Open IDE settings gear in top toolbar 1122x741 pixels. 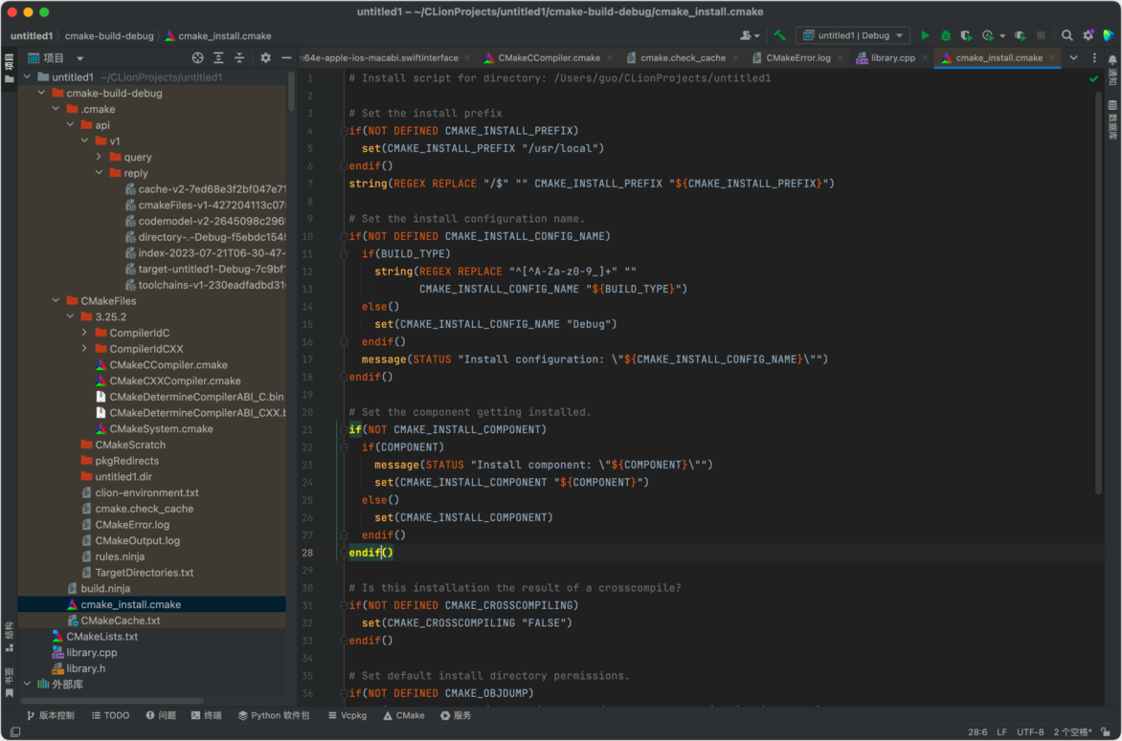coord(1088,35)
